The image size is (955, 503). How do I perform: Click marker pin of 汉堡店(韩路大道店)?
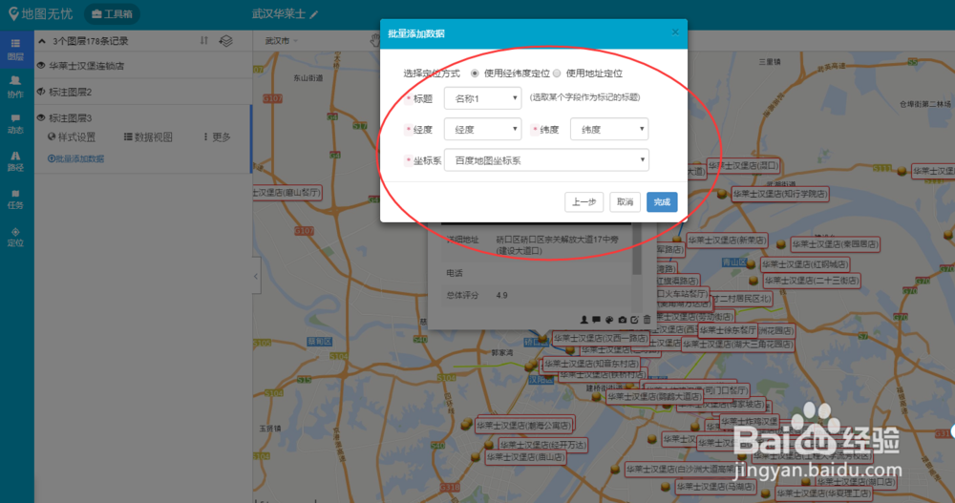click(596, 397)
